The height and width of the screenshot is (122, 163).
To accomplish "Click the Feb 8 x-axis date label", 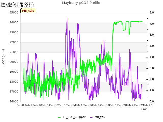I will pos(20,105).
